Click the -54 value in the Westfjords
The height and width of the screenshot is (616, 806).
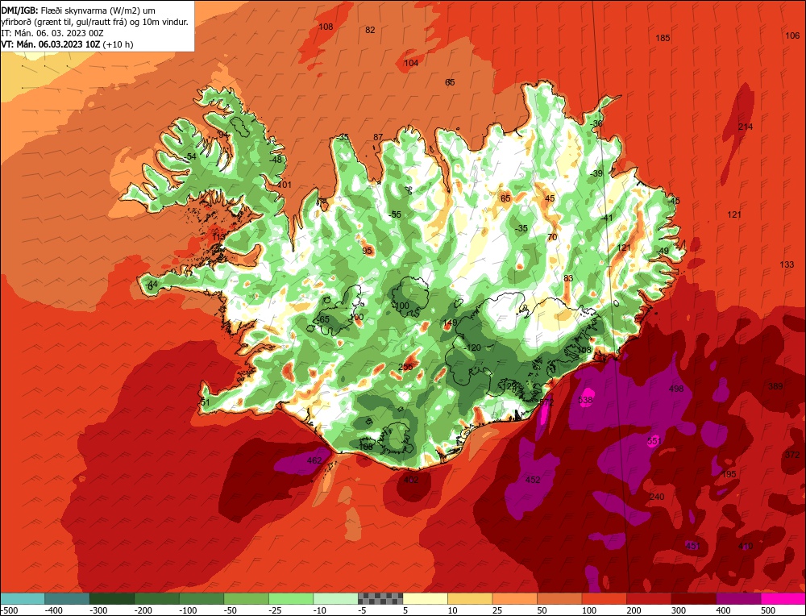click(x=190, y=156)
